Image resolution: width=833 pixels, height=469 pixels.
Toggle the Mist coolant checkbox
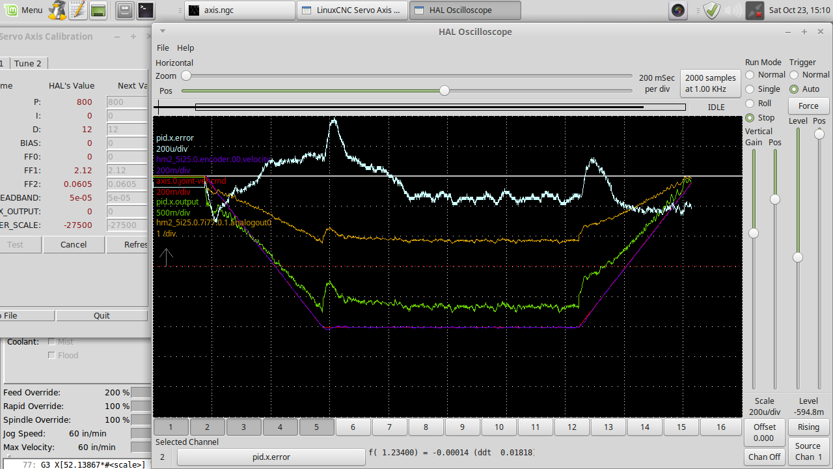point(51,341)
